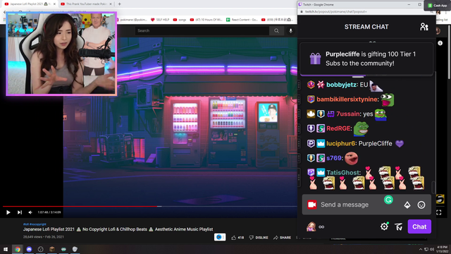Click the info icon beside the chat

pyautogui.click(x=440, y=43)
